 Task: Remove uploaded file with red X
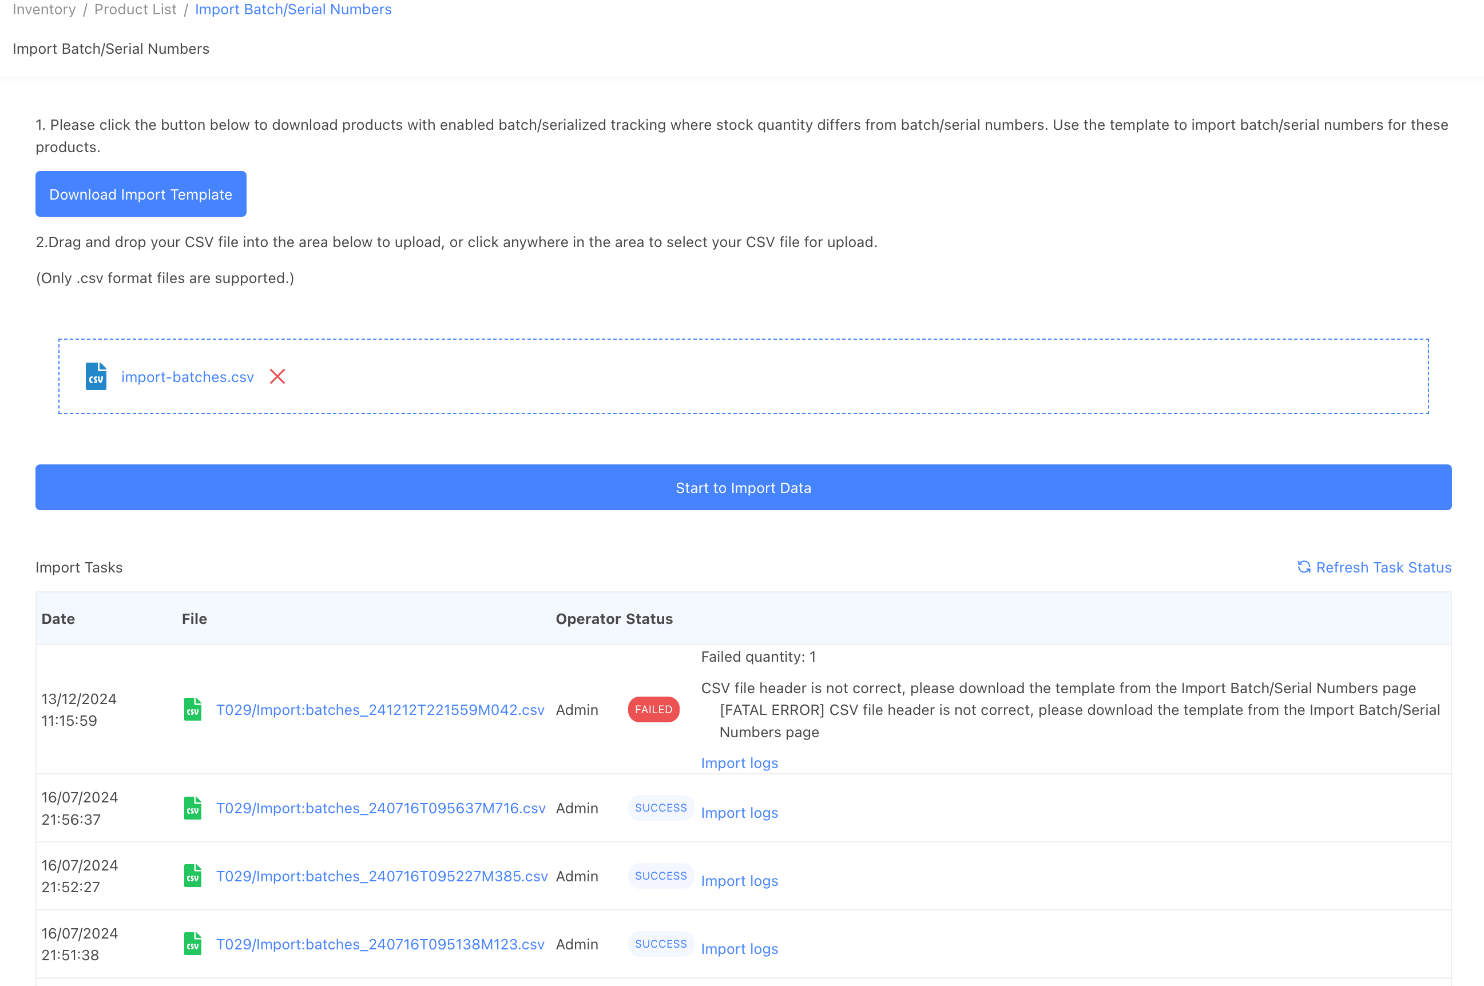[277, 376]
